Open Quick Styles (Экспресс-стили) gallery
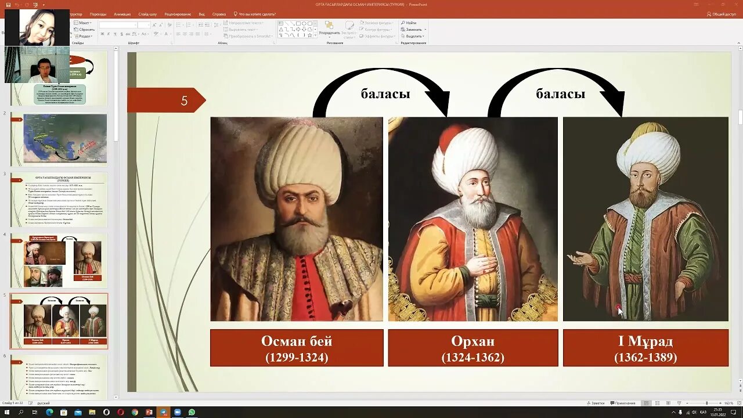 point(349,30)
